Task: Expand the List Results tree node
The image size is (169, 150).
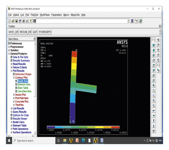Action: (x=11, y=108)
